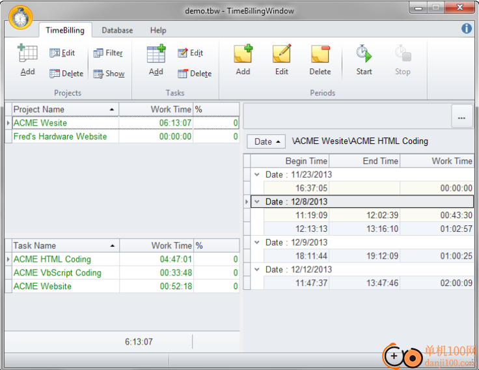Collapse the Date 11/23/2013 group
The image size is (479, 370).
pos(257,175)
